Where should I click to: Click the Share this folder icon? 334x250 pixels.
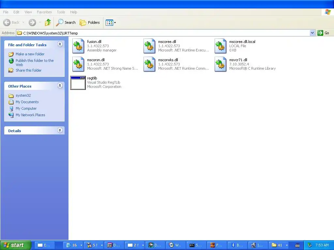[x=11, y=70]
